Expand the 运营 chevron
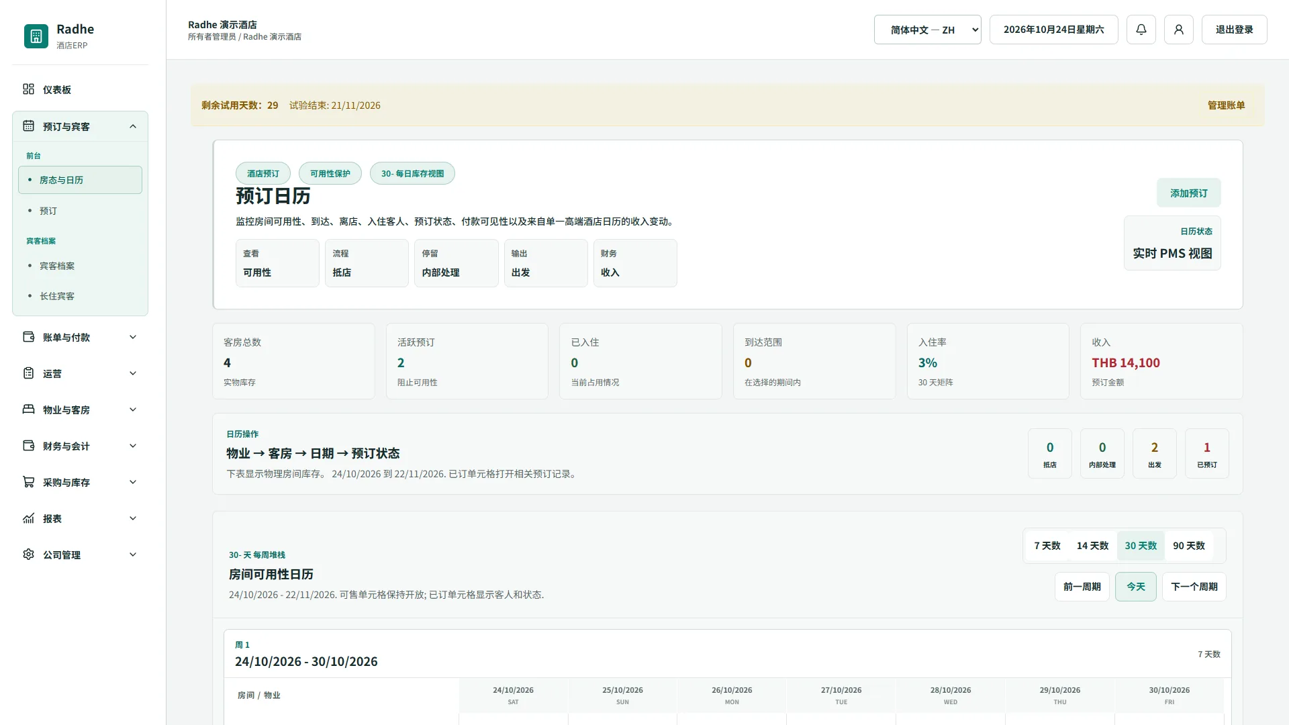1289x725 pixels. point(133,373)
